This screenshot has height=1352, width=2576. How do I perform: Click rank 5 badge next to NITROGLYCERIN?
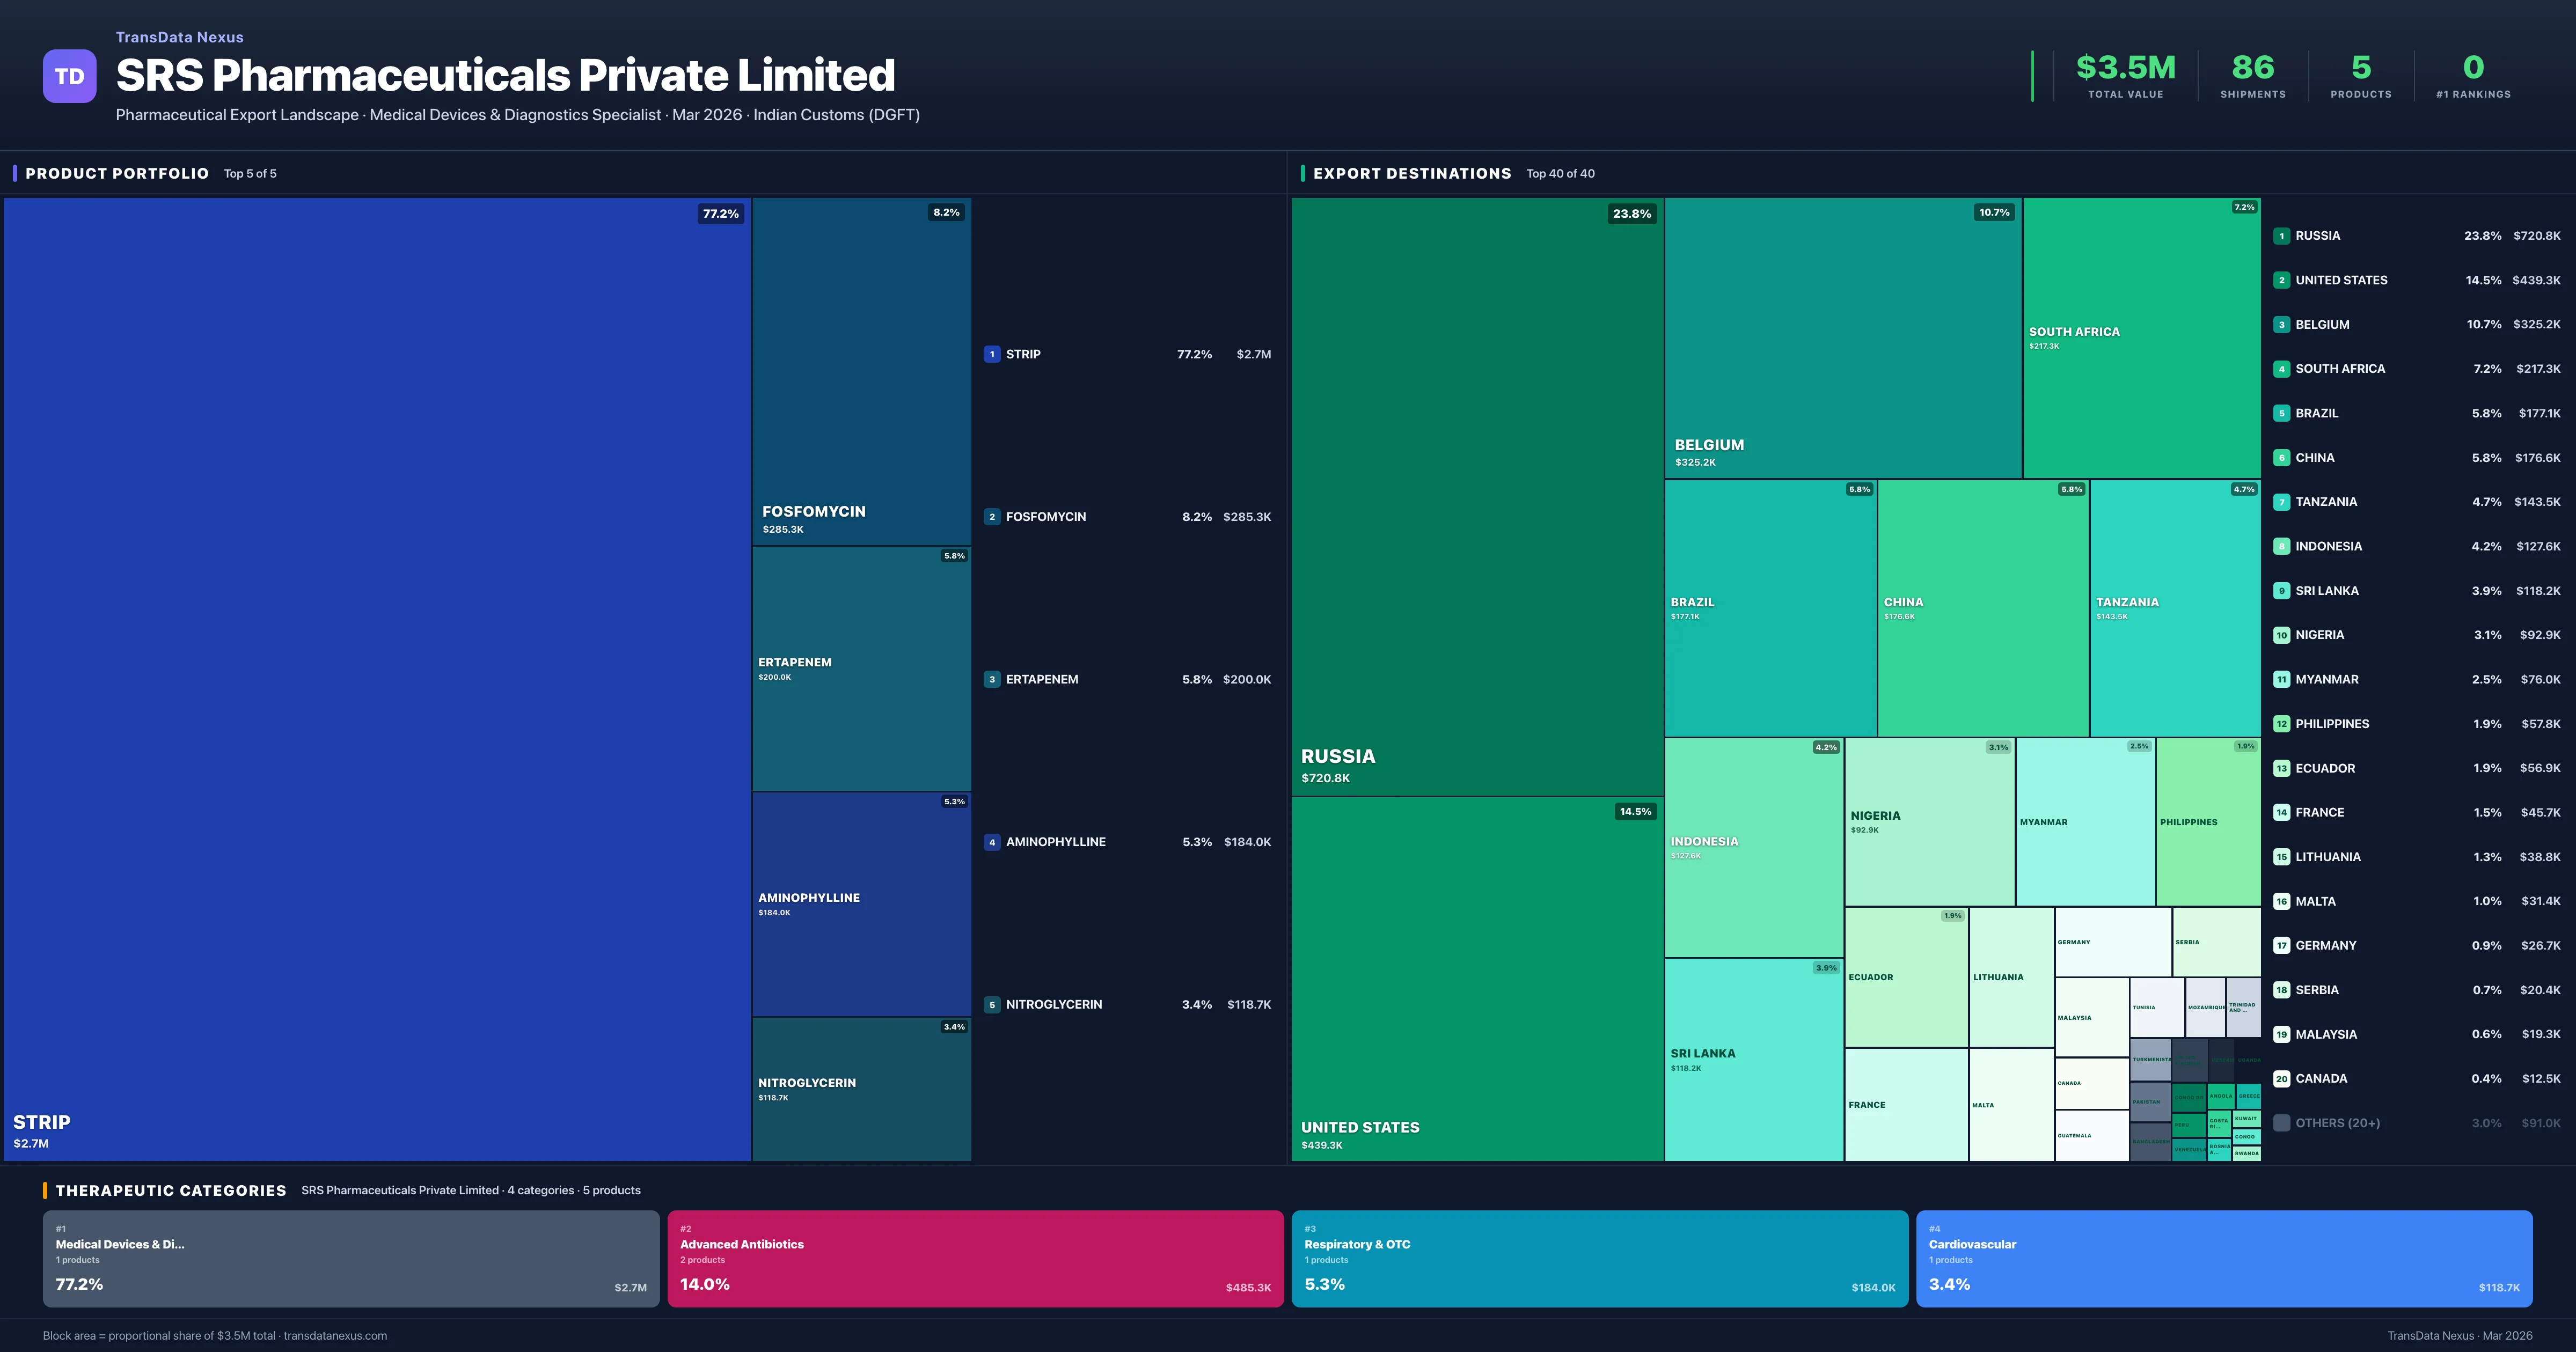click(x=991, y=1005)
